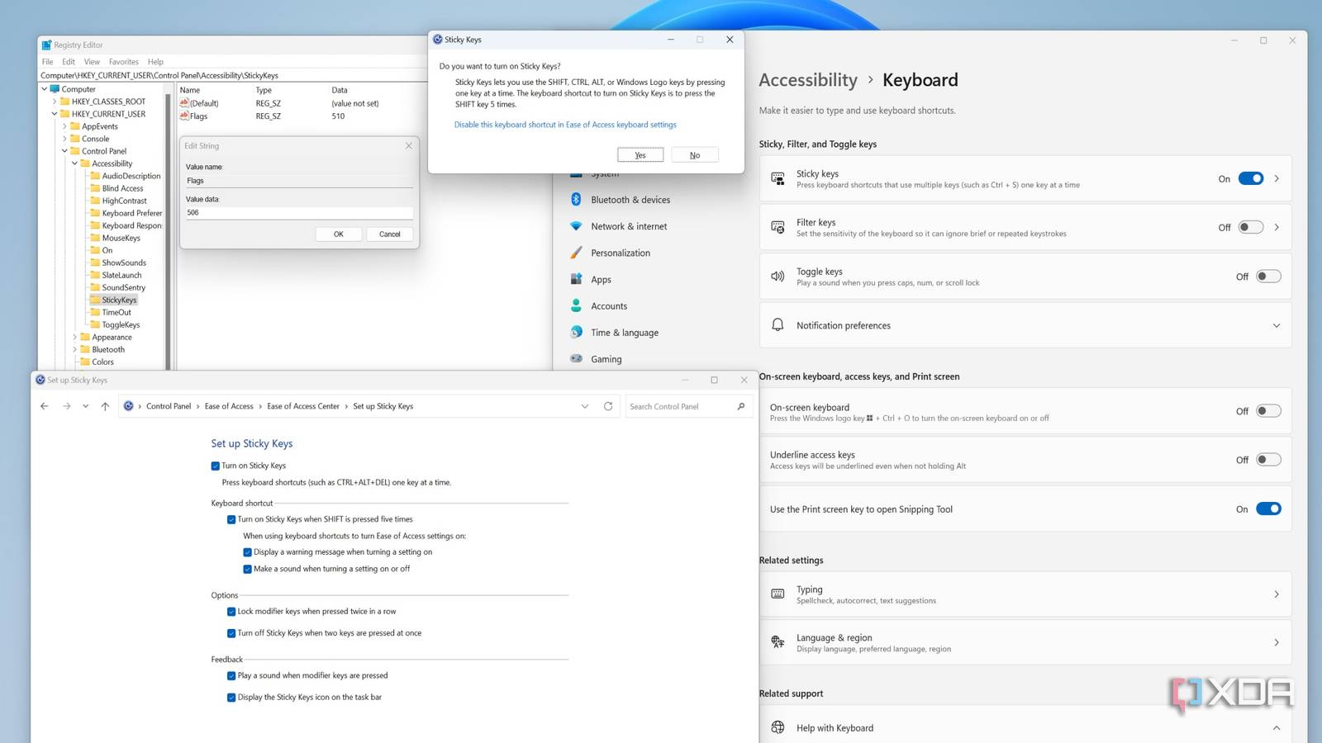Open the 'Disable this keyboard shortcut' link

[x=564, y=124]
